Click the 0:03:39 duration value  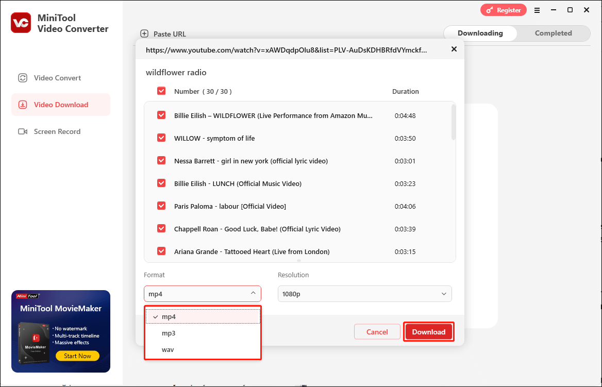(x=405, y=229)
